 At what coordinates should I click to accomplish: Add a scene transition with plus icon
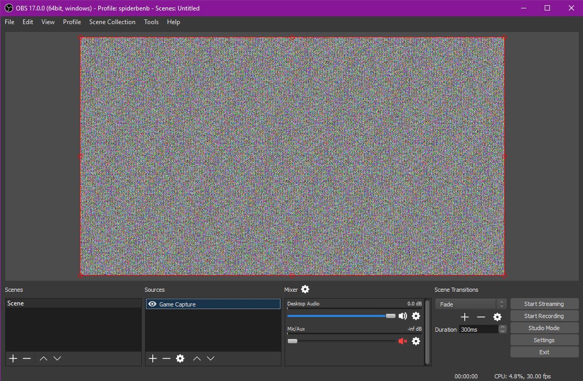465,317
